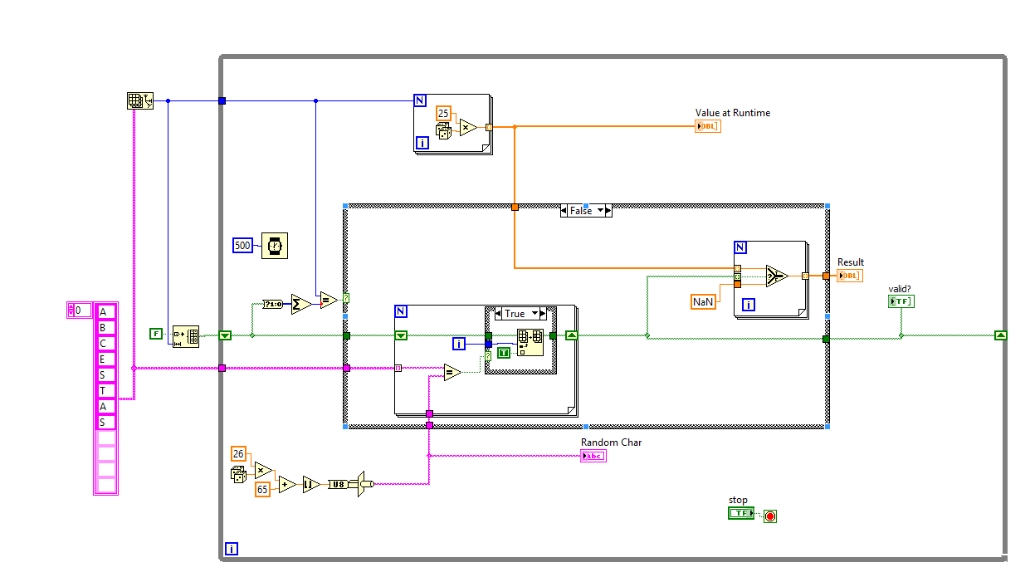Click the 26 numeric constant
This screenshot has height=577, width=1030.
(x=239, y=453)
